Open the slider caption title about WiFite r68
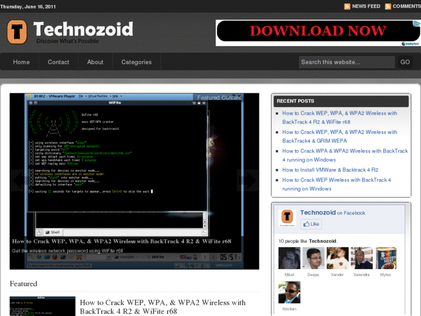This screenshot has height=316, width=421. (x=122, y=241)
